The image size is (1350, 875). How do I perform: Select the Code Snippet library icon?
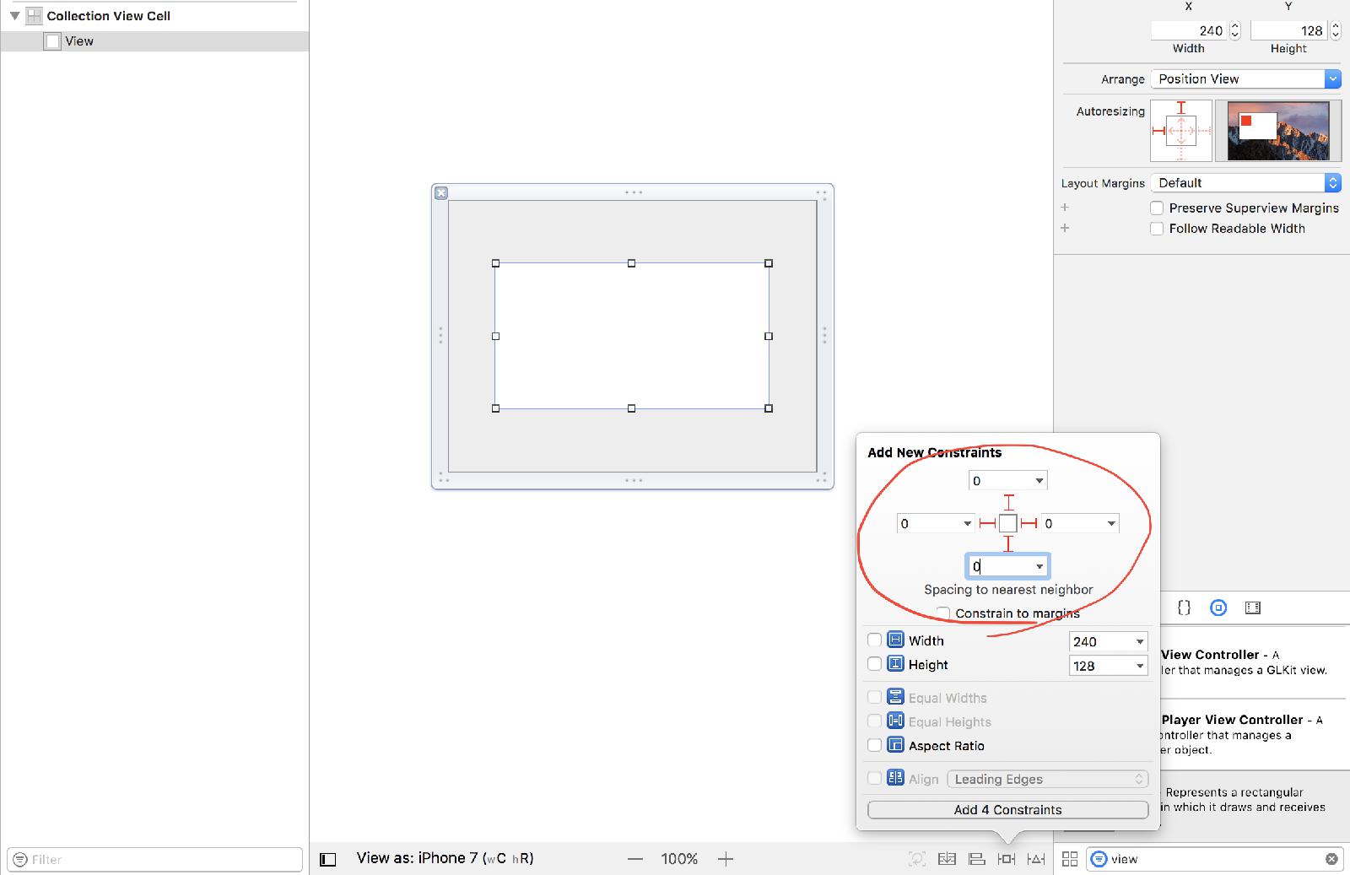click(1184, 608)
